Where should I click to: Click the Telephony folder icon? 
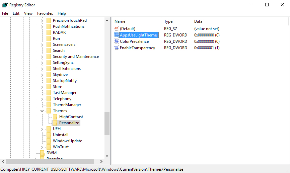[49, 99]
